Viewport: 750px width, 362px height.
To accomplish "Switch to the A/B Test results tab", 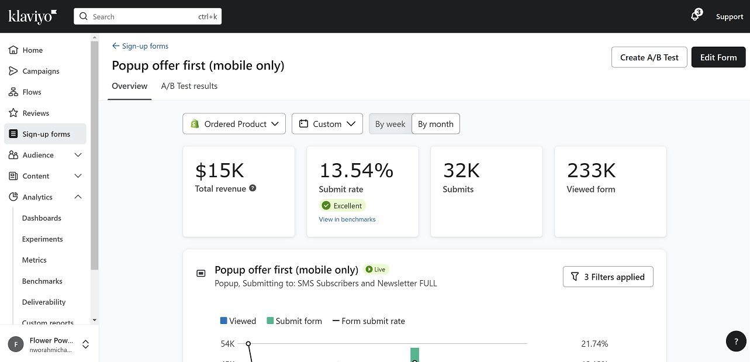I will pos(189,86).
